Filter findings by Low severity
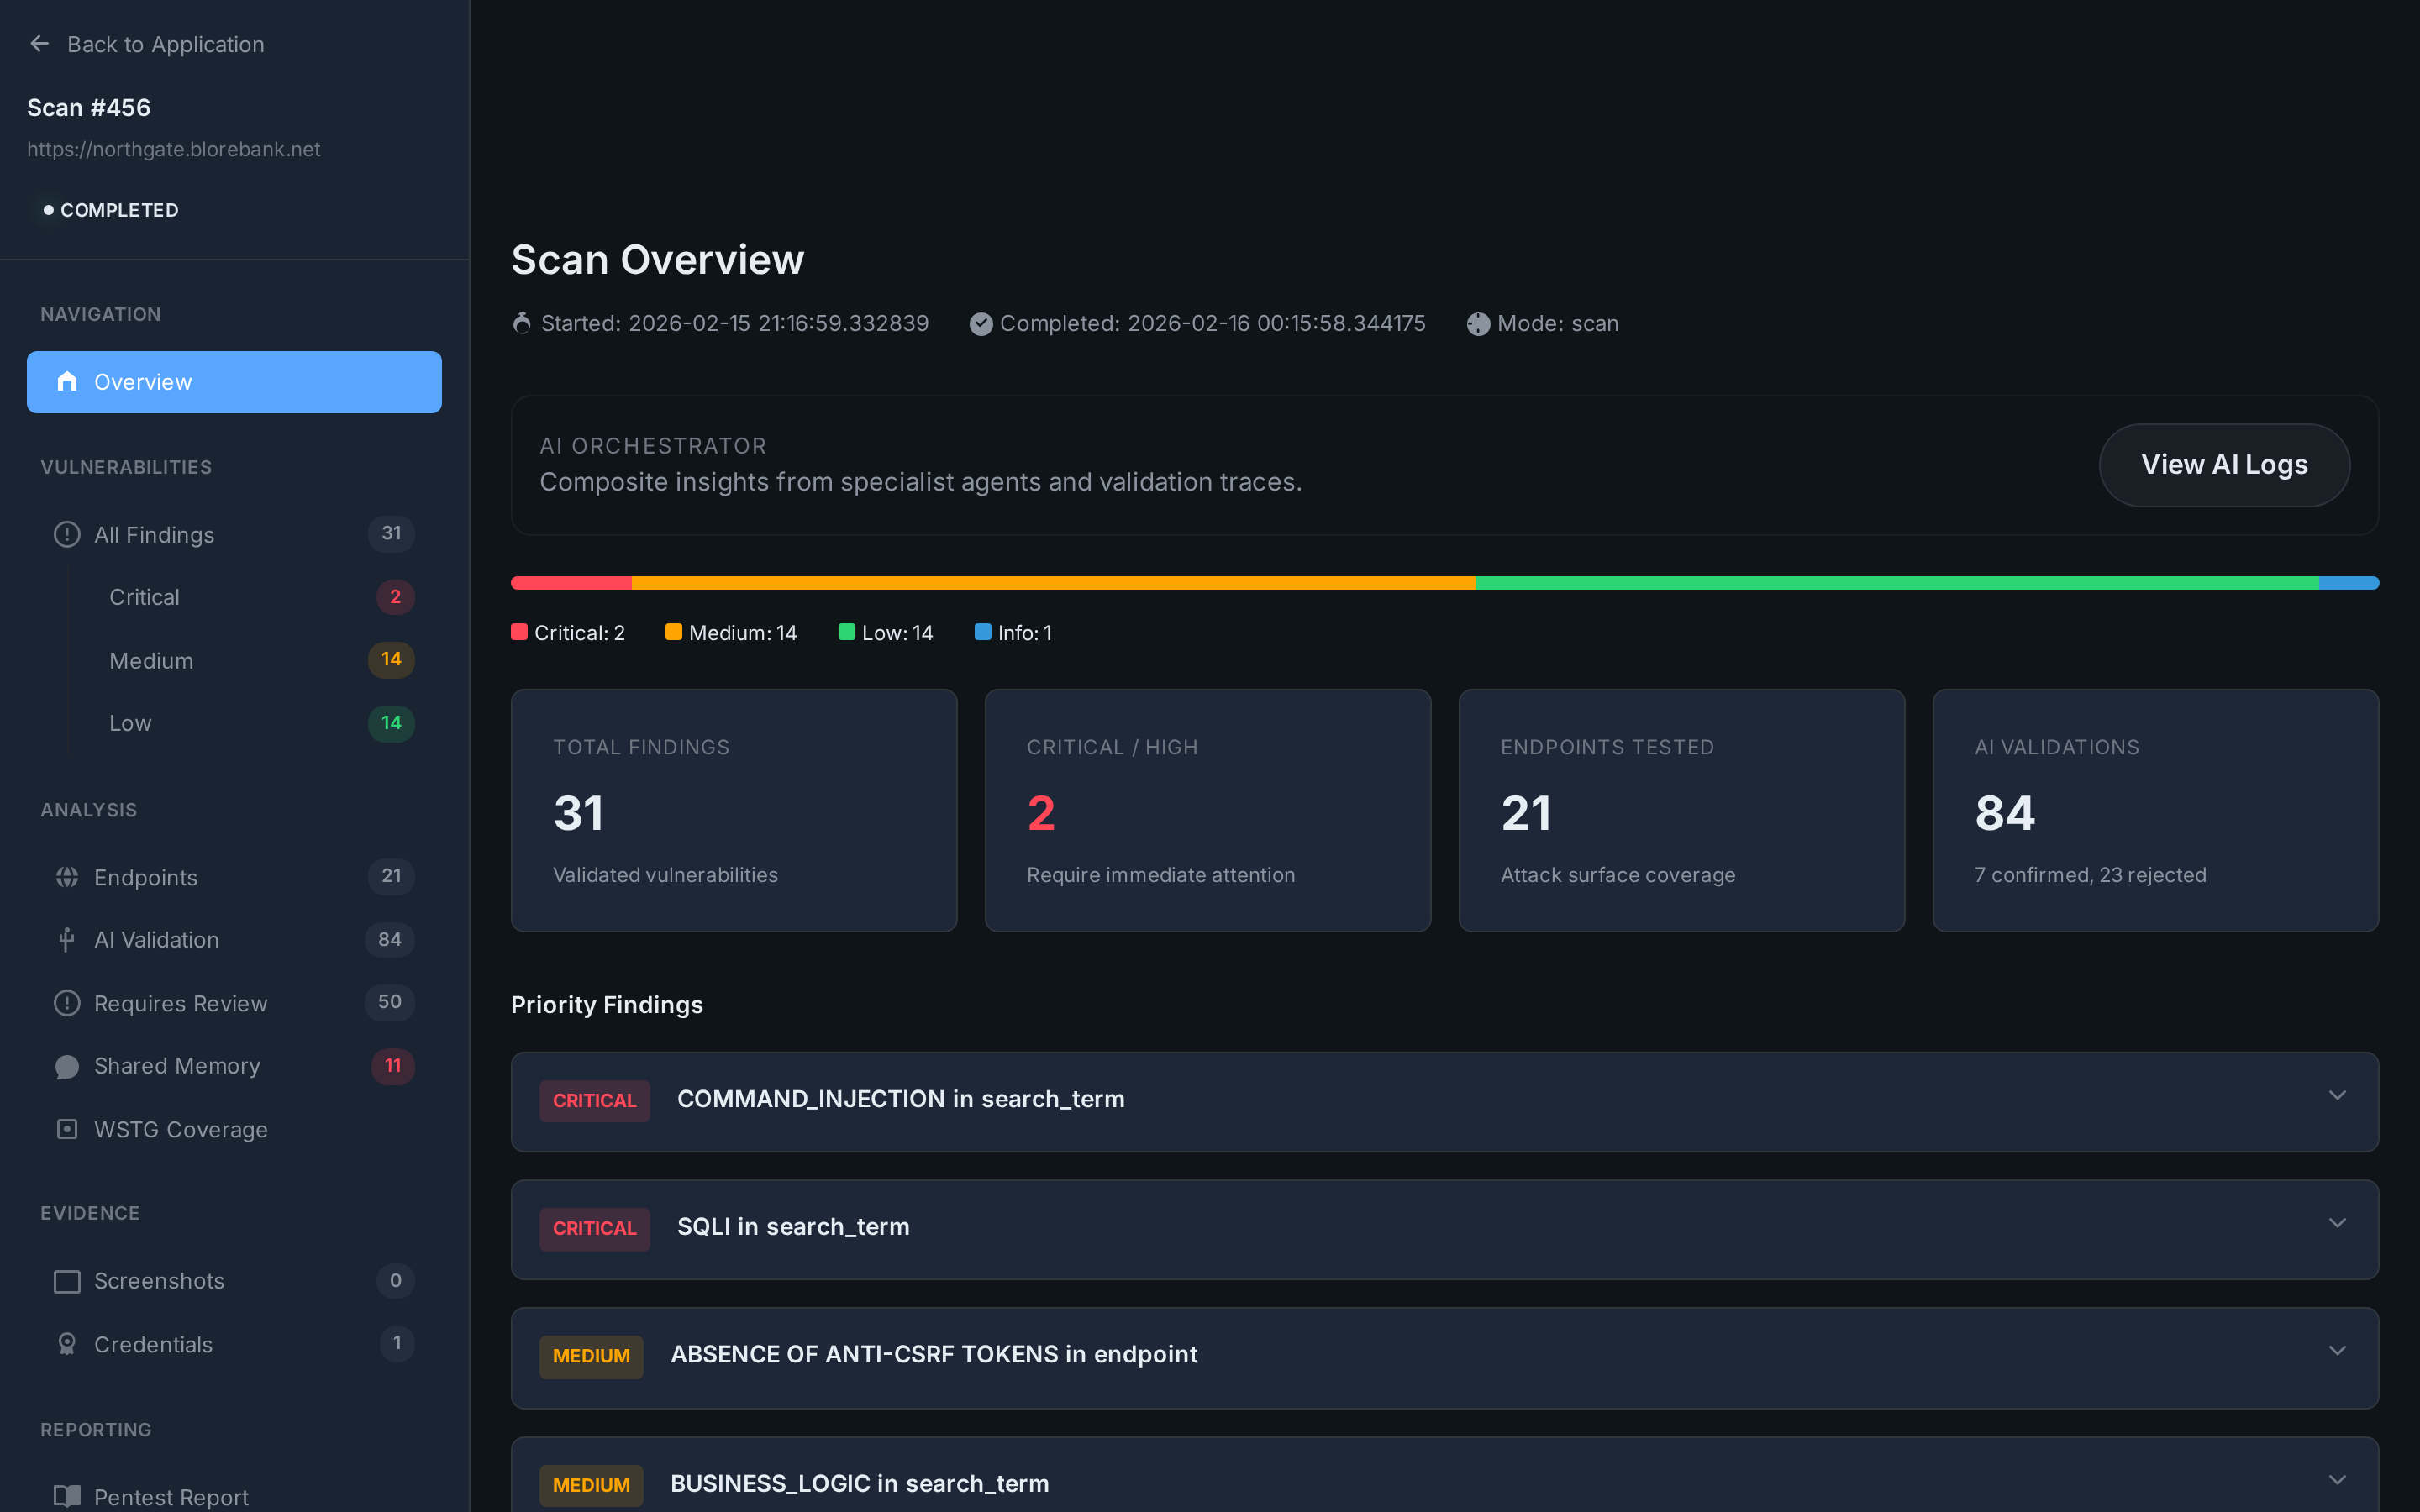 pyautogui.click(x=130, y=723)
